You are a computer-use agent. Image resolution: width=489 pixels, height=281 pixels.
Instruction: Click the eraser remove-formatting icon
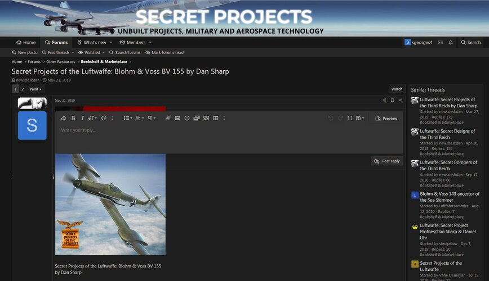click(64, 118)
